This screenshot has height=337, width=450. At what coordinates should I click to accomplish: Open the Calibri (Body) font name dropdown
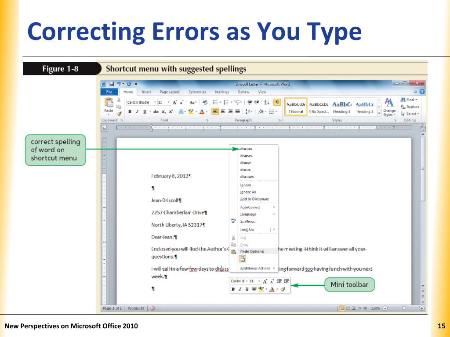click(x=155, y=102)
